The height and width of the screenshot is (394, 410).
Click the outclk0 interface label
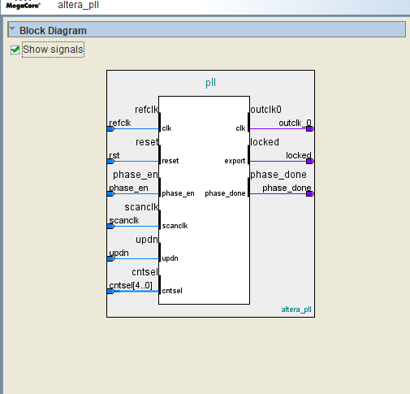pos(265,110)
